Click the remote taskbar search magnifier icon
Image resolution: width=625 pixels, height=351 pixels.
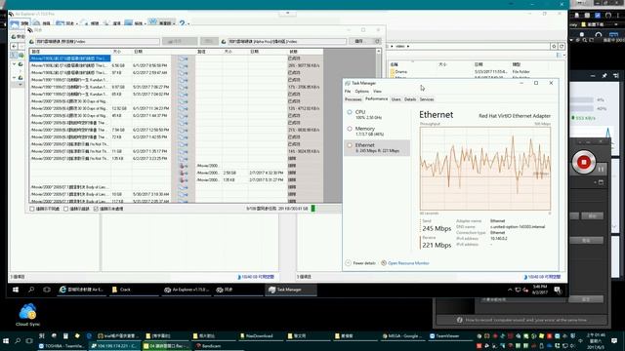click(31, 290)
